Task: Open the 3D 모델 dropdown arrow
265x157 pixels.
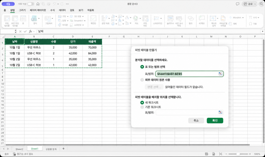Action: pos(83,16)
